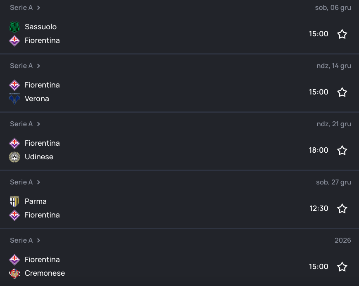Open the 12:30 Parma match time
Screen dimensions: 359x286
tap(319, 208)
